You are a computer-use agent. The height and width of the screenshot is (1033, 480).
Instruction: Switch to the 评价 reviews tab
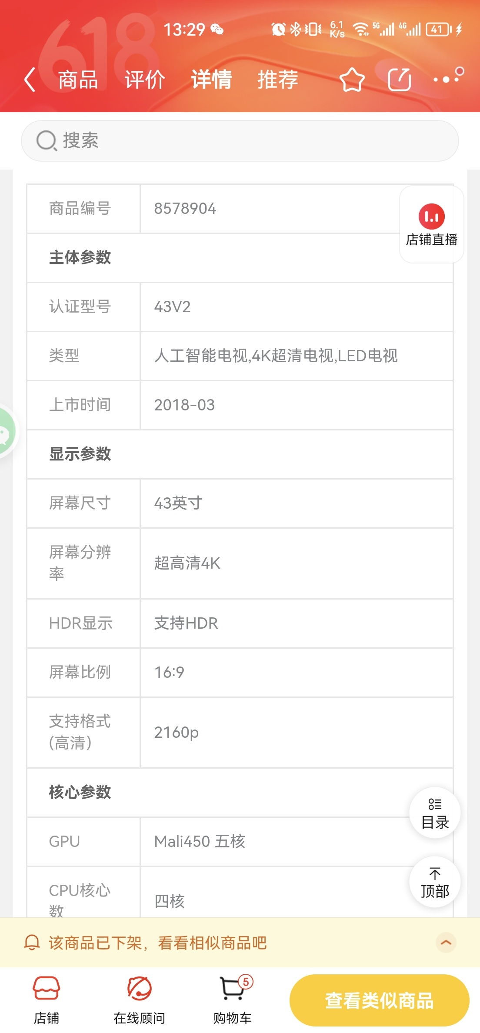[x=145, y=80]
